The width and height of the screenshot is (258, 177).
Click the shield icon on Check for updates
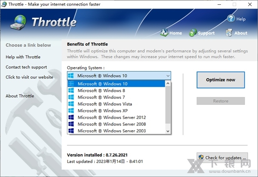click(x=201, y=157)
